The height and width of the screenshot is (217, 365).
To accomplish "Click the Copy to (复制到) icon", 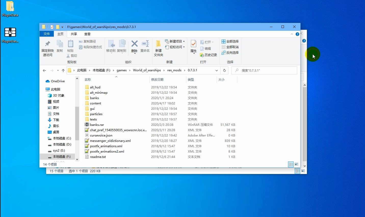I will (122, 44).
